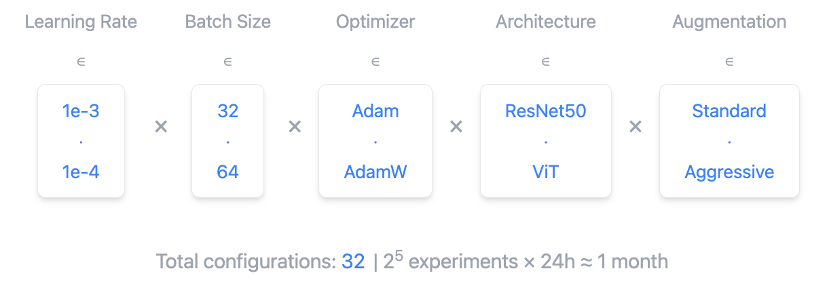The width and height of the screenshot is (827, 290).
Task: Click the Batch Size heading
Action: 227,22
